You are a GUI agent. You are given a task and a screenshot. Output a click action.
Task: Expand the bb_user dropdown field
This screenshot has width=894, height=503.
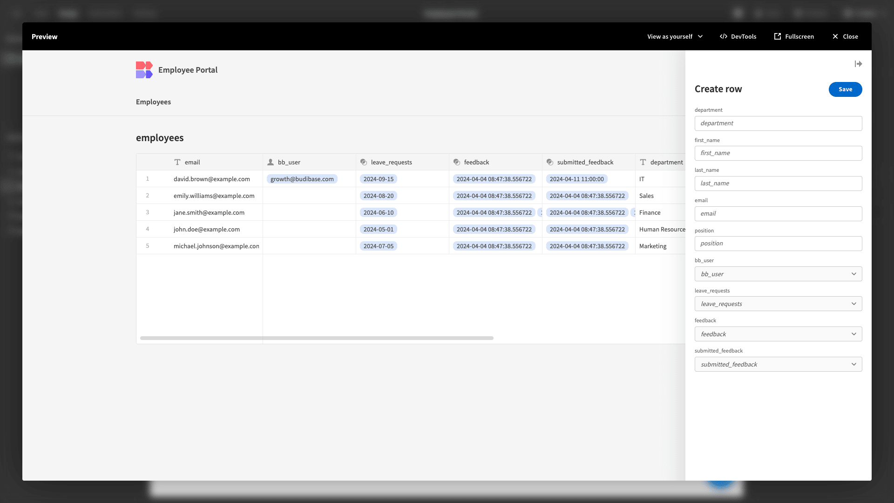pos(778,274)
